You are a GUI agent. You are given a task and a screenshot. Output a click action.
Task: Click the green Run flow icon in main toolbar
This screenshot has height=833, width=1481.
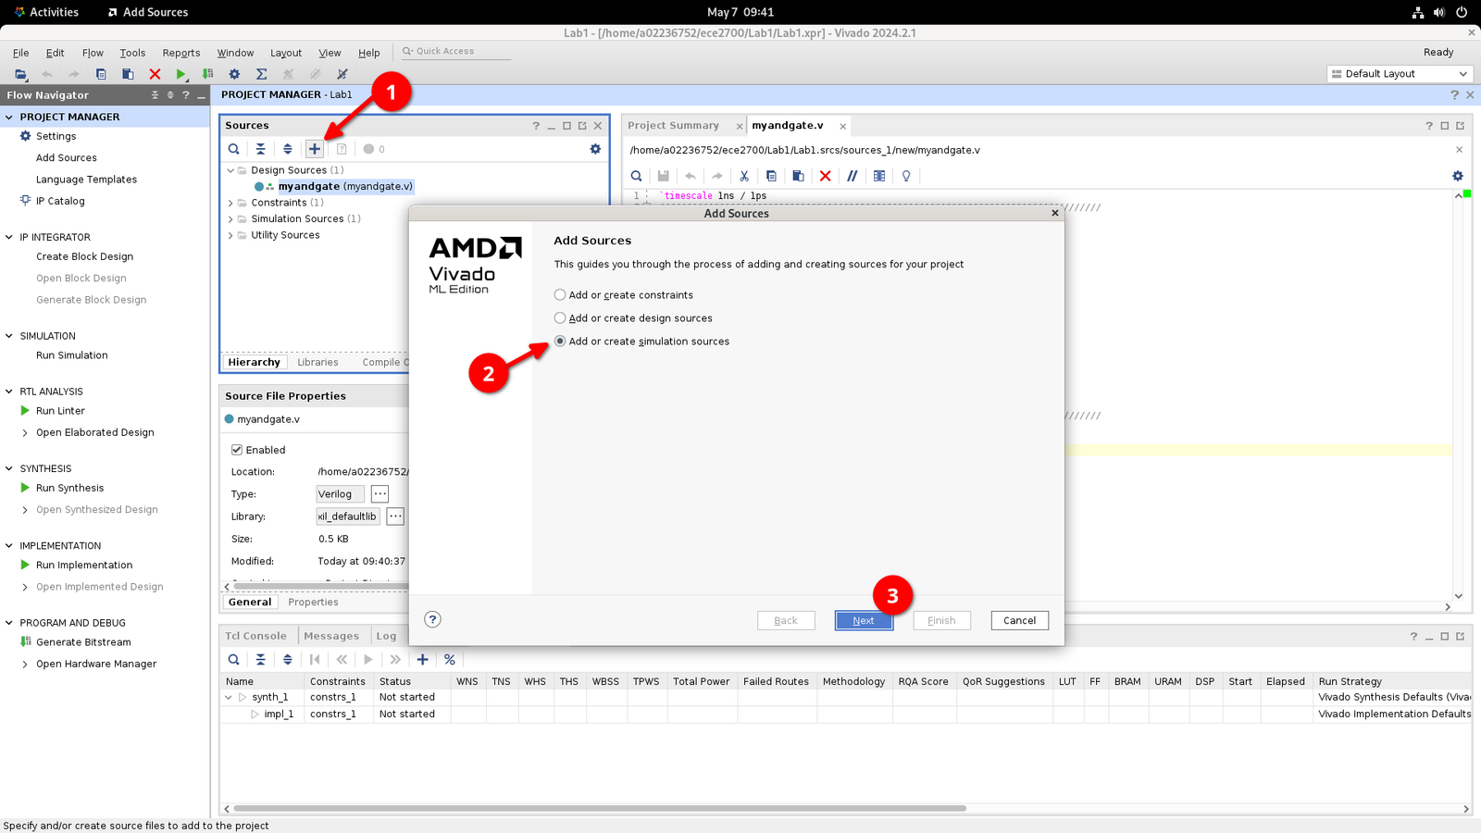click(181, 74)
